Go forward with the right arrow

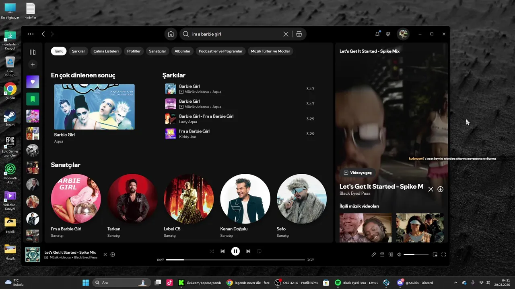52,34
